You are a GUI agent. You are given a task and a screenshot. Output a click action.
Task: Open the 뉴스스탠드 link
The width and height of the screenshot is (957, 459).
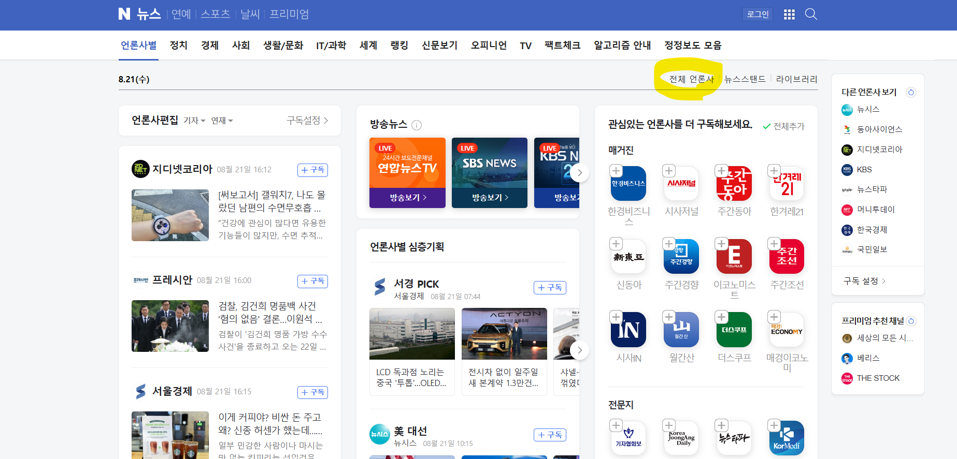coord(745,79)
